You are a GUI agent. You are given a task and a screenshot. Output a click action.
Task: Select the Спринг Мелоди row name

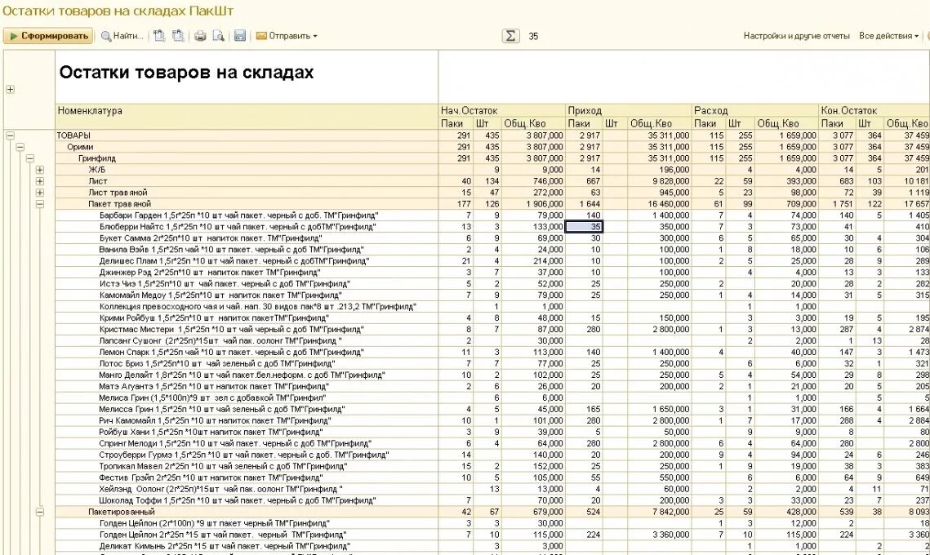[235, 443]
